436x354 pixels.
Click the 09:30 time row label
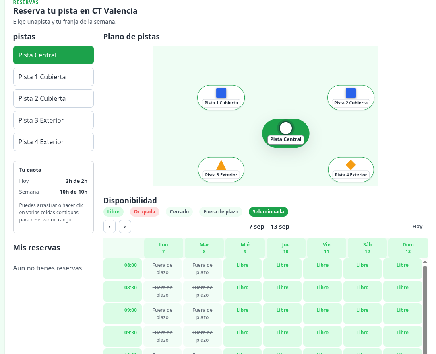click(122, 336)
